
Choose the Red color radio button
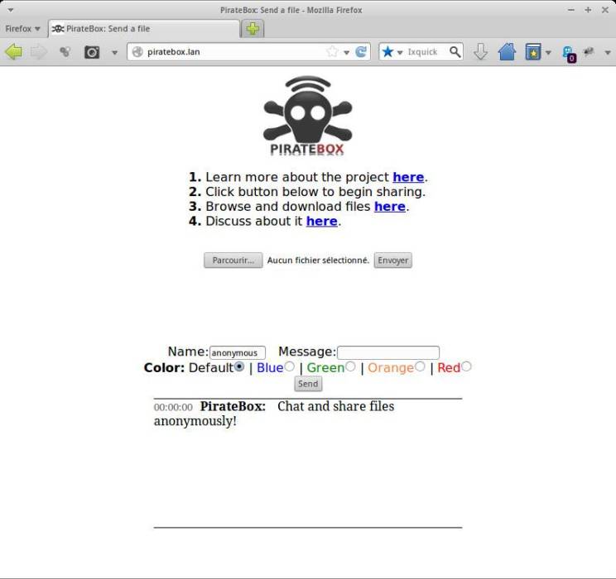466,366
